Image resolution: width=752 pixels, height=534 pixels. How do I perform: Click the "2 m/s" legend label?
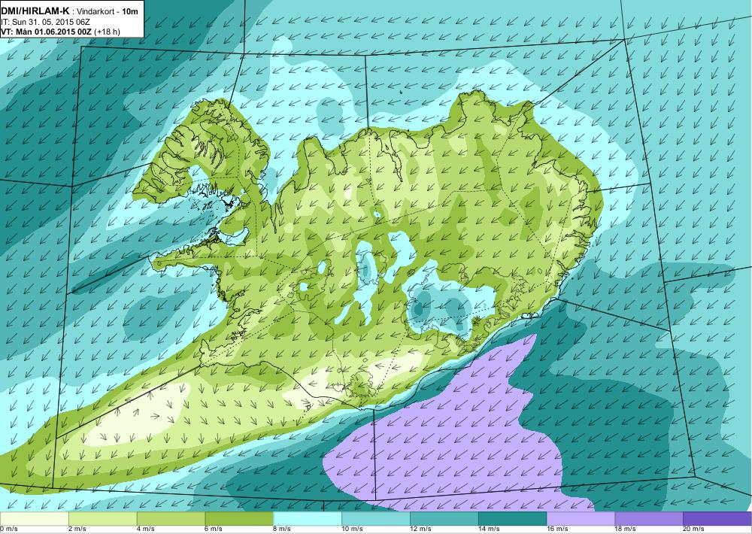77,529
